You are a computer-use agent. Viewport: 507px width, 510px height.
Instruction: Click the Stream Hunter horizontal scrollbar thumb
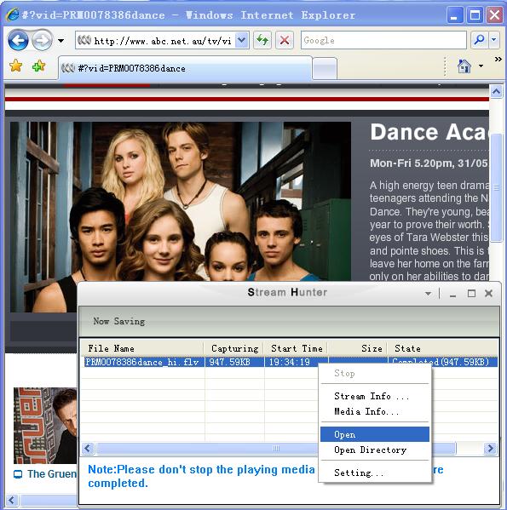tap(275, 449)
